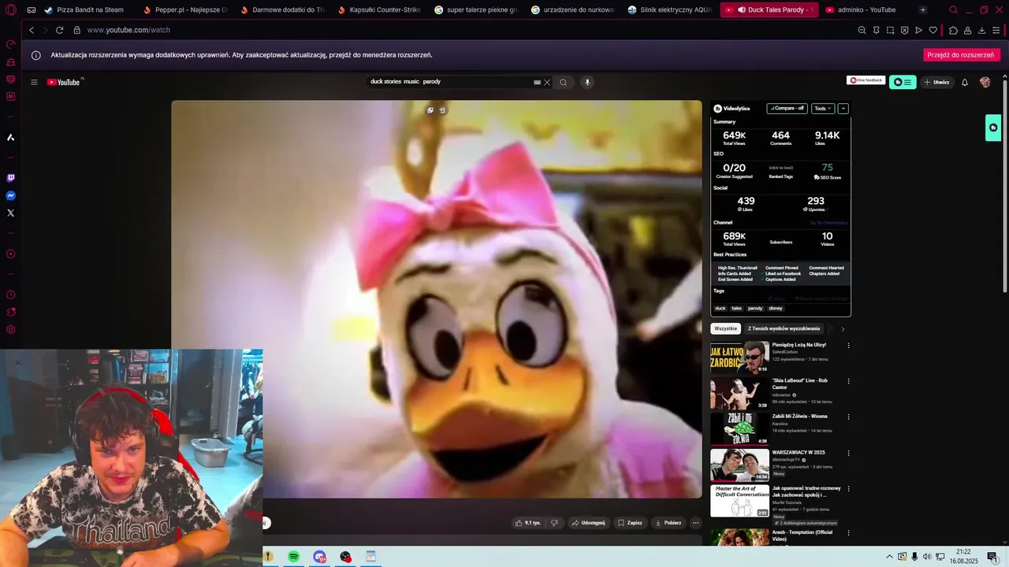This screenshot has height=567, width=1009.
Task: Open options for Jak opanować trudne rozmowy video
Action: coord(848,489)
